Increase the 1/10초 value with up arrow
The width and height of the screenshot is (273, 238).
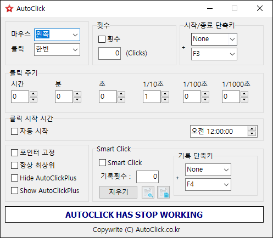[x=165, y=94]
